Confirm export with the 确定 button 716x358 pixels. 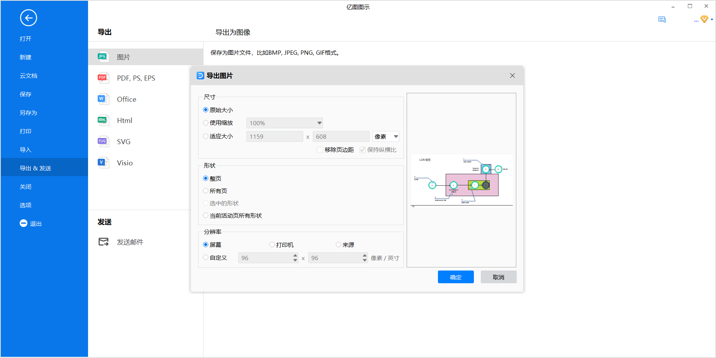456,277
